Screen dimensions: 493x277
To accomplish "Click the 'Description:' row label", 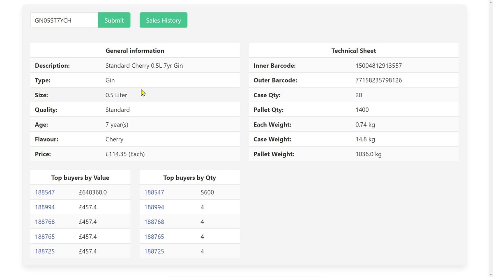I will pyautogui.click(x=52, y=65).
